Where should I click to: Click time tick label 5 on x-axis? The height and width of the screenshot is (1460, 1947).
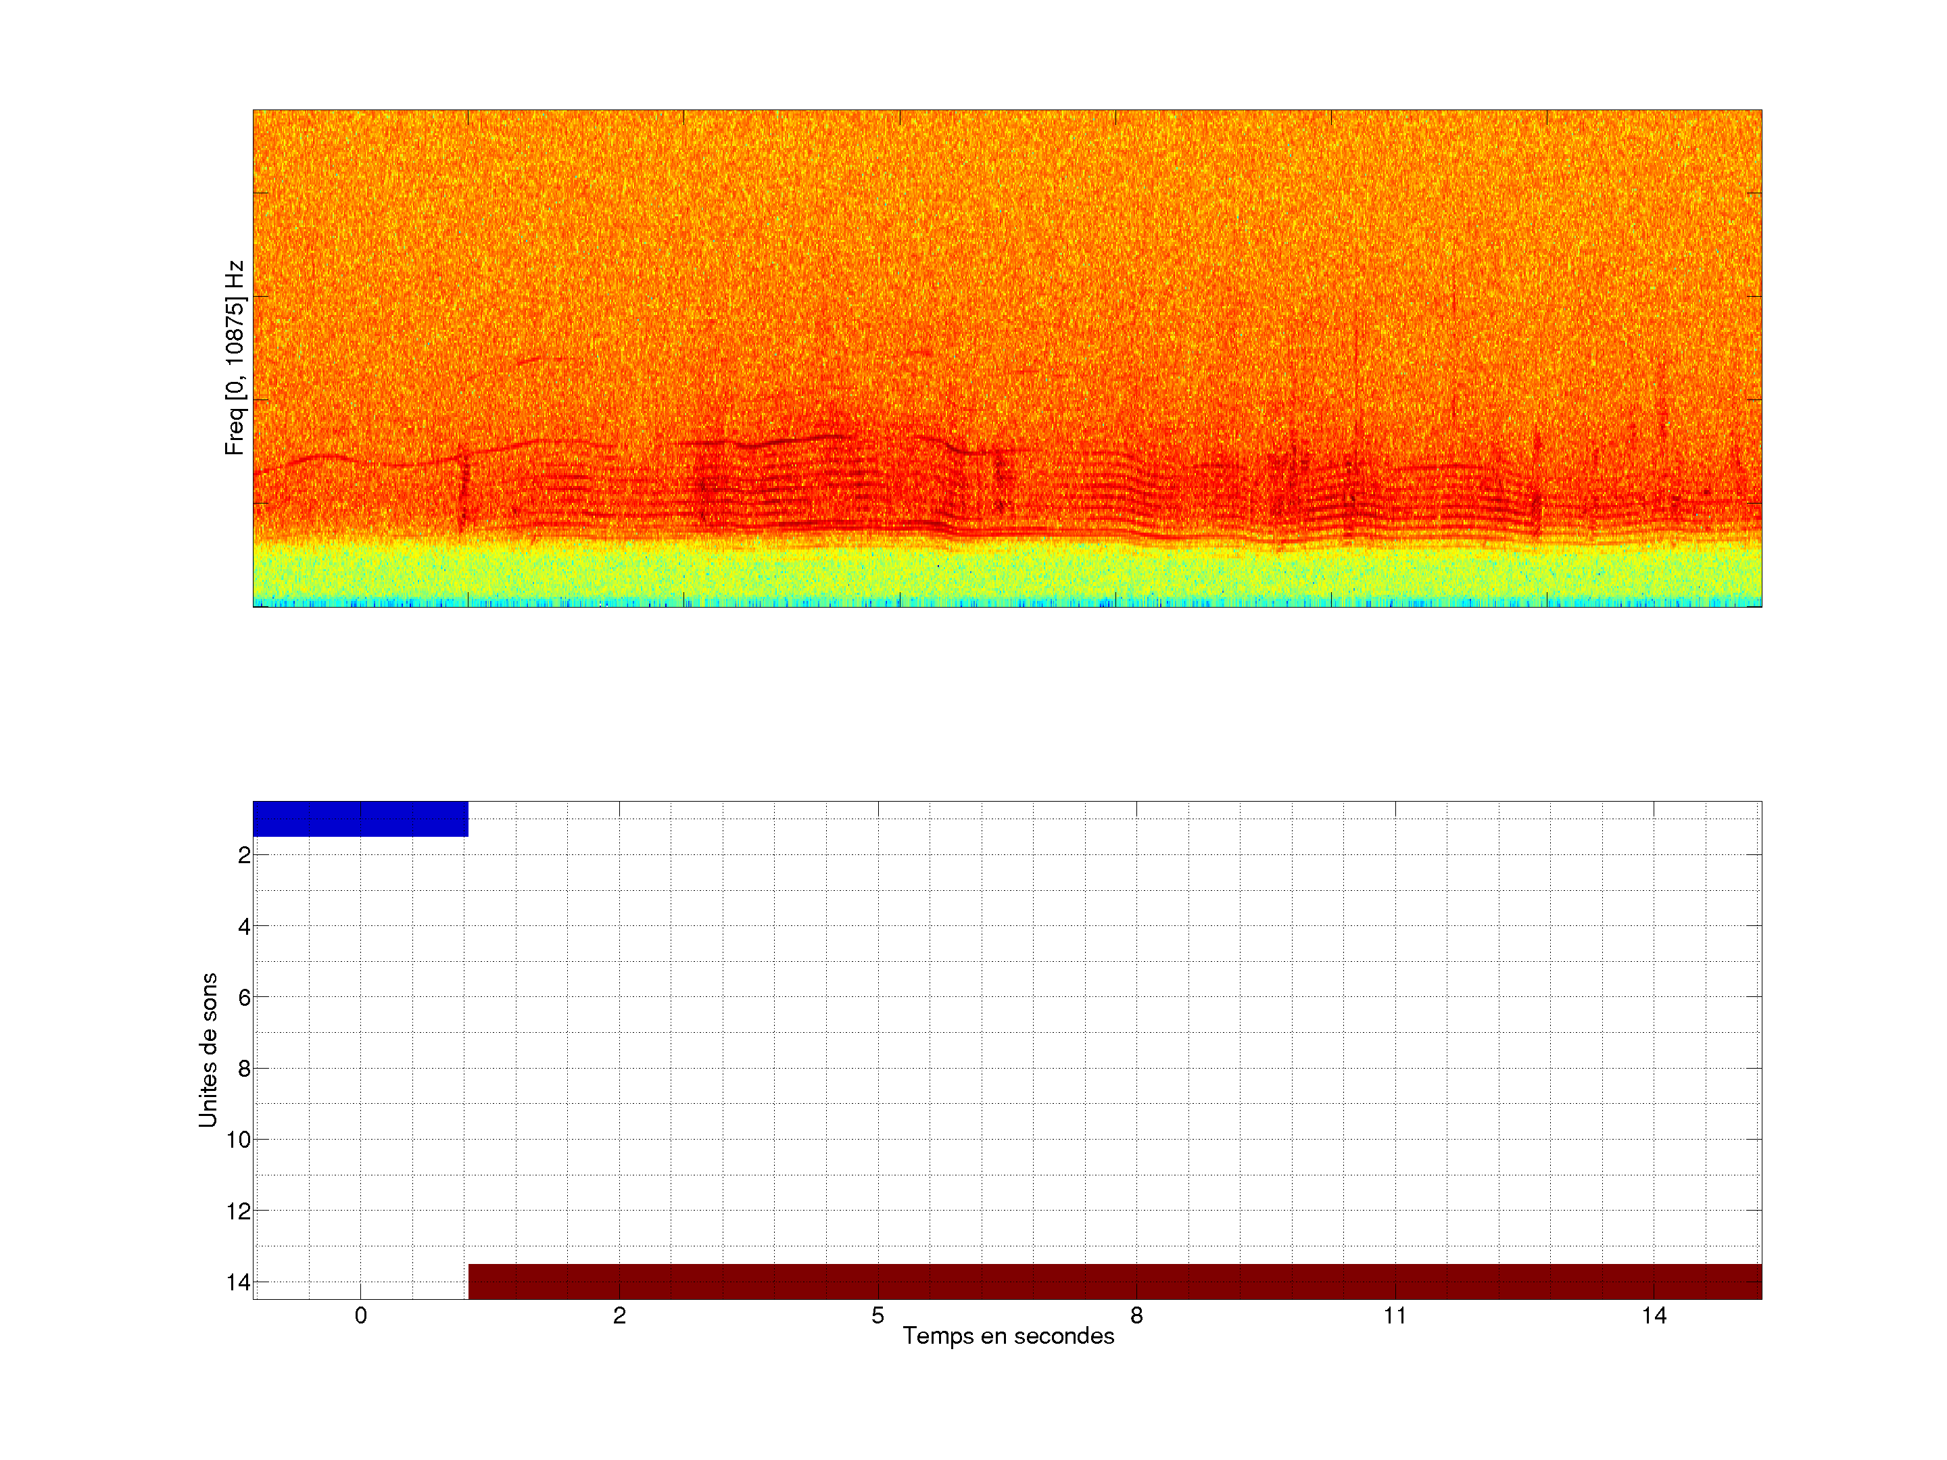(878, 1315)
